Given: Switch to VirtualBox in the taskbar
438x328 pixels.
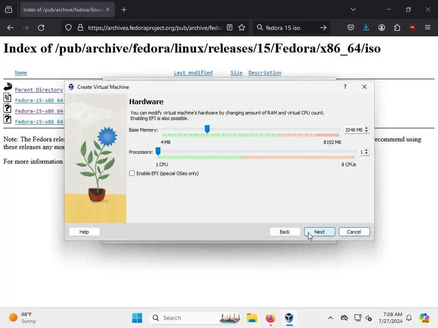Looking at the screenshot, I should (289, 318).
